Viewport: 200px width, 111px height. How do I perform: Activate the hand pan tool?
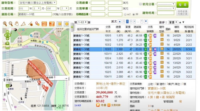(x=17, y=24)
